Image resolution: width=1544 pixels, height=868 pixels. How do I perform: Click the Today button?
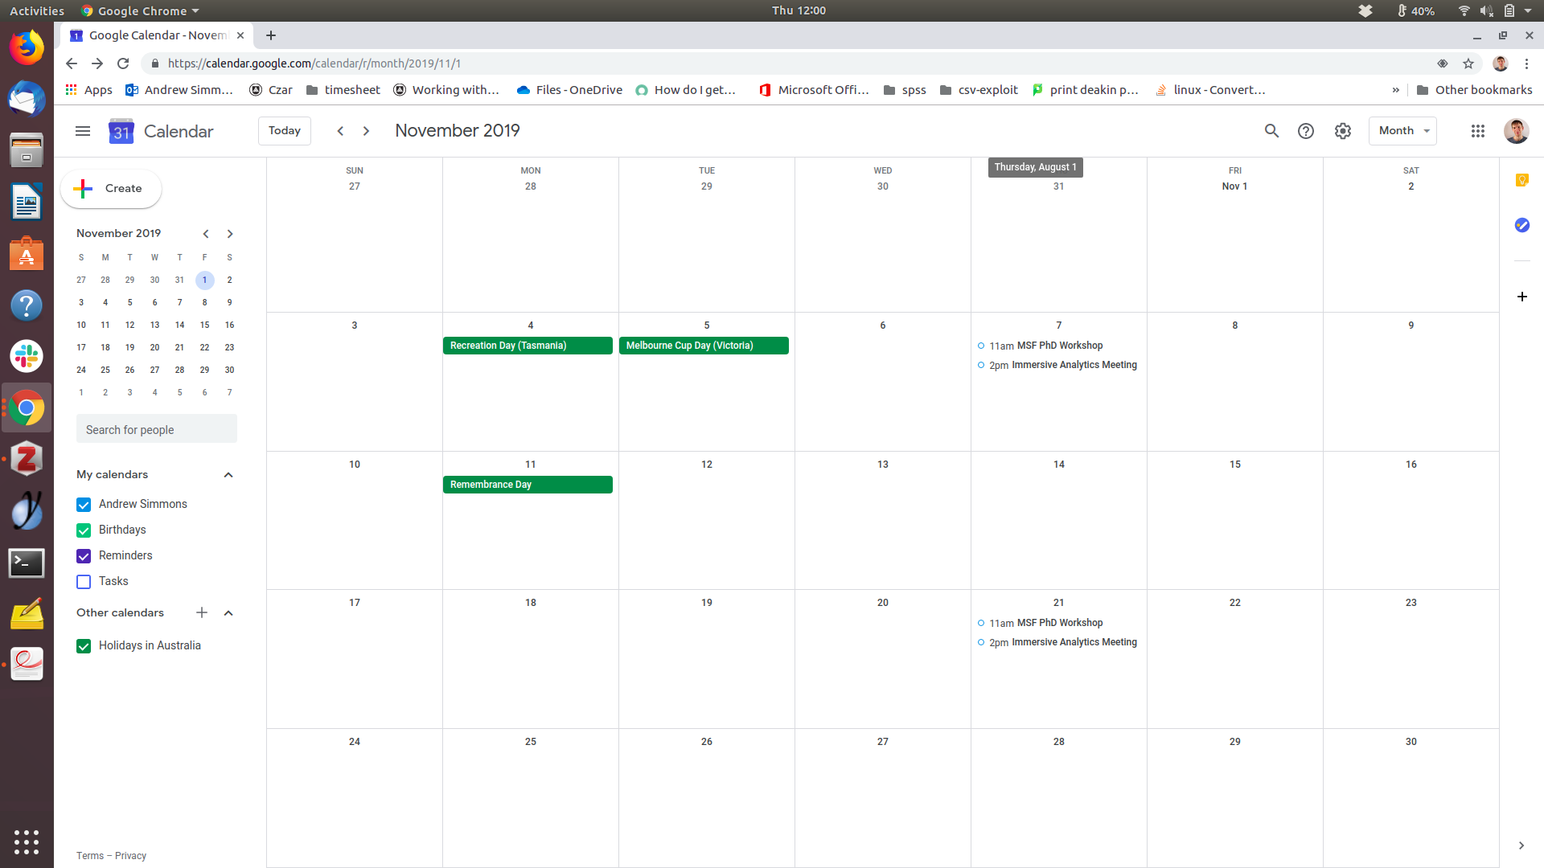[x=284, y=131]
